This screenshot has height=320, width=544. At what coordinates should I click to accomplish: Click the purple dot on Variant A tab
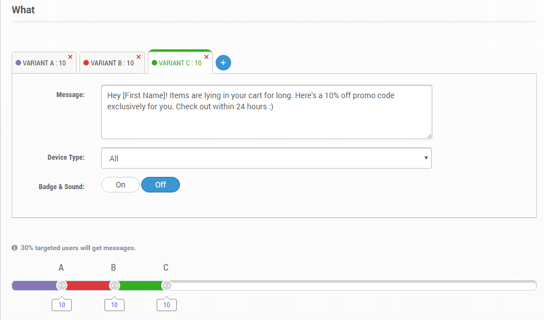(18, 63)
